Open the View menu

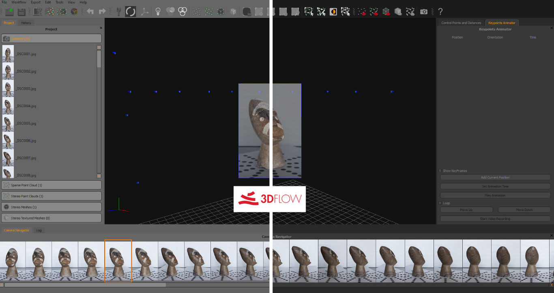tap(71, 2)
